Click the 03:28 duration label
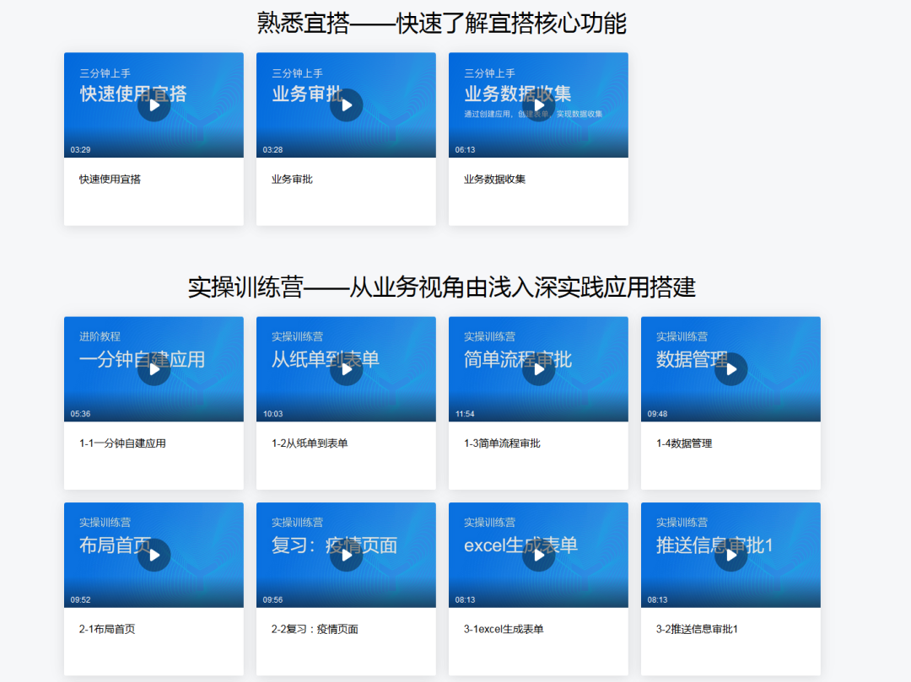Image resolution: width=911 pixels, height=682 pixels. (x=272, y=150)
